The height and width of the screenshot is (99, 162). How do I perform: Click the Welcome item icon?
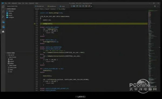(7, 11)
